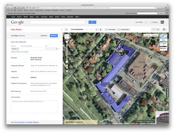Click the Safari back navigation arrow
The image size is (175, 133).
click(9, 8)
